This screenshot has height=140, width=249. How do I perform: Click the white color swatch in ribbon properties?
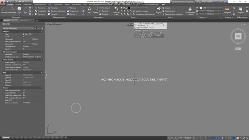(201, 8)
